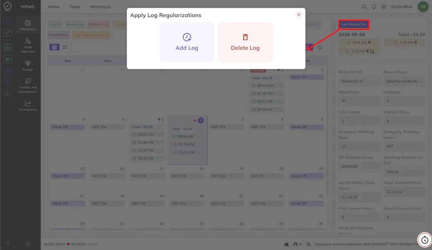
Task: Select the 9:04 AM log in side panel
Action: tap(359, 42)
